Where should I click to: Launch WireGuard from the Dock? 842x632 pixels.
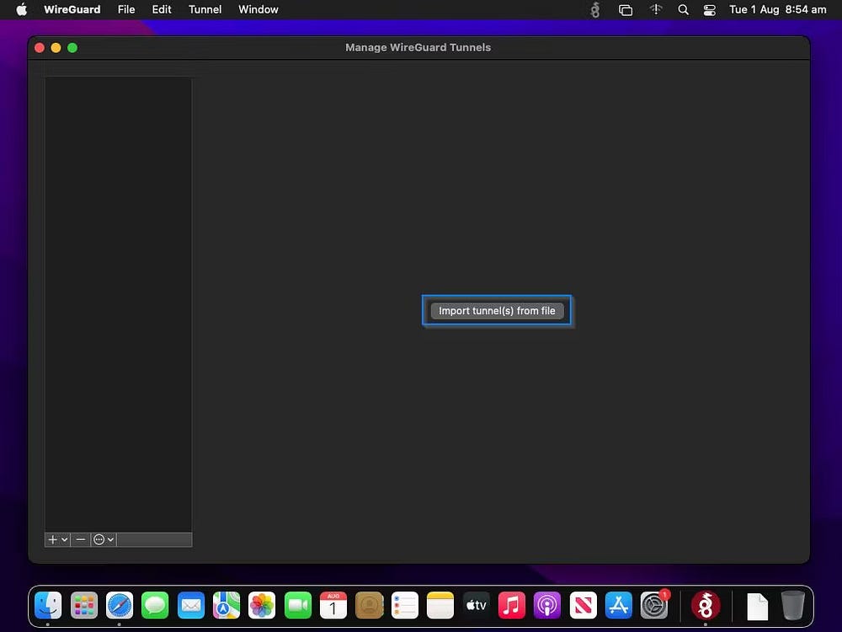[706, 605]
